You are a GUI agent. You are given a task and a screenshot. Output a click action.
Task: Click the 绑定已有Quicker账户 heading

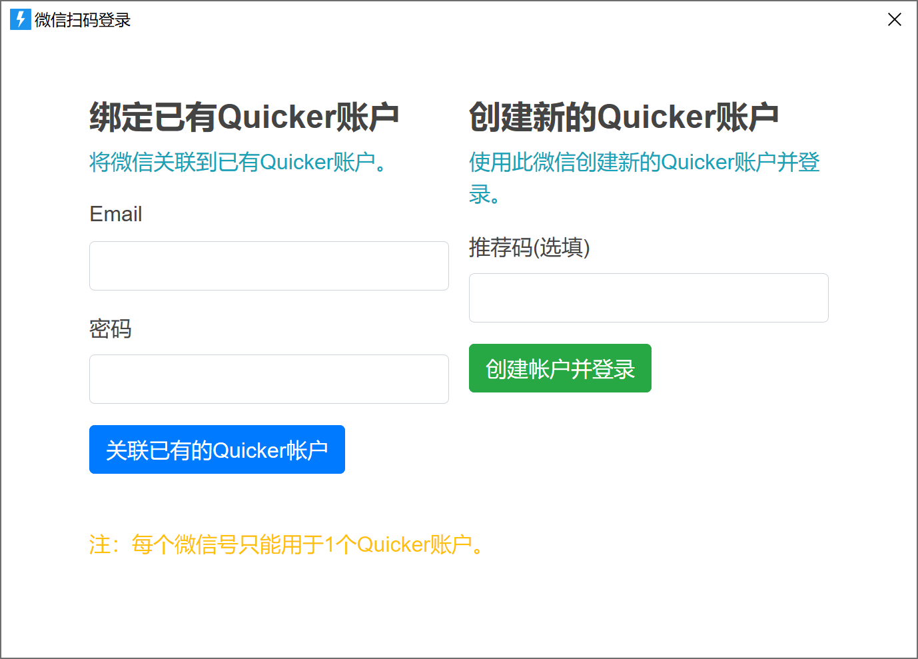click(x=244, y=117)
